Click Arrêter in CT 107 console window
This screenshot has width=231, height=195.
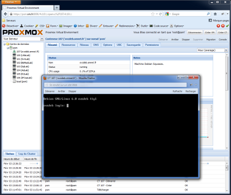[61, 91]
